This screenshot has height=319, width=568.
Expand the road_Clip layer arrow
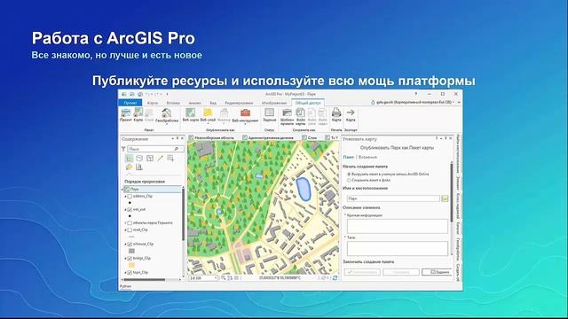[x=126, y=230]
